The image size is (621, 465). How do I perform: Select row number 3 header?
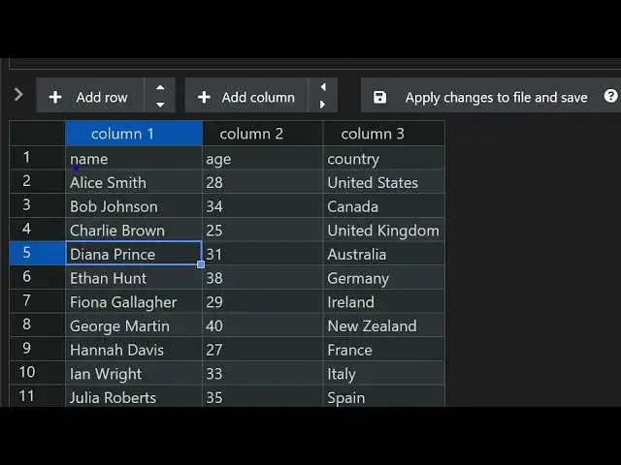(37, 205)
